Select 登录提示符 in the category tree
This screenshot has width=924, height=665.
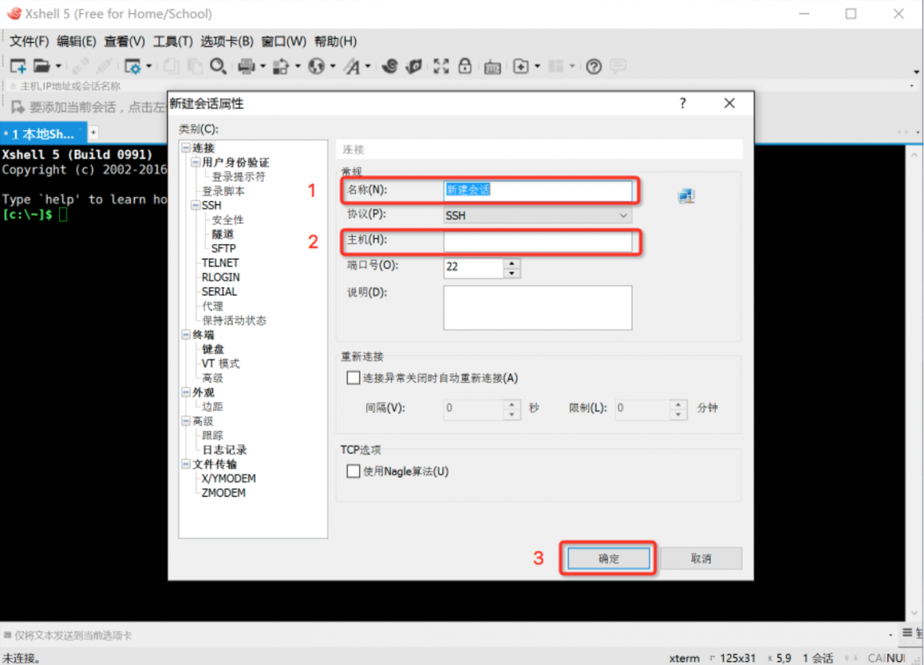click(x=238, y=177)
